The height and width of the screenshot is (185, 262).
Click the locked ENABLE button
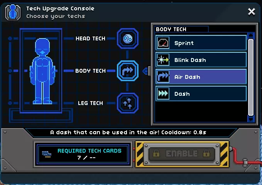(x=182, y=154)
